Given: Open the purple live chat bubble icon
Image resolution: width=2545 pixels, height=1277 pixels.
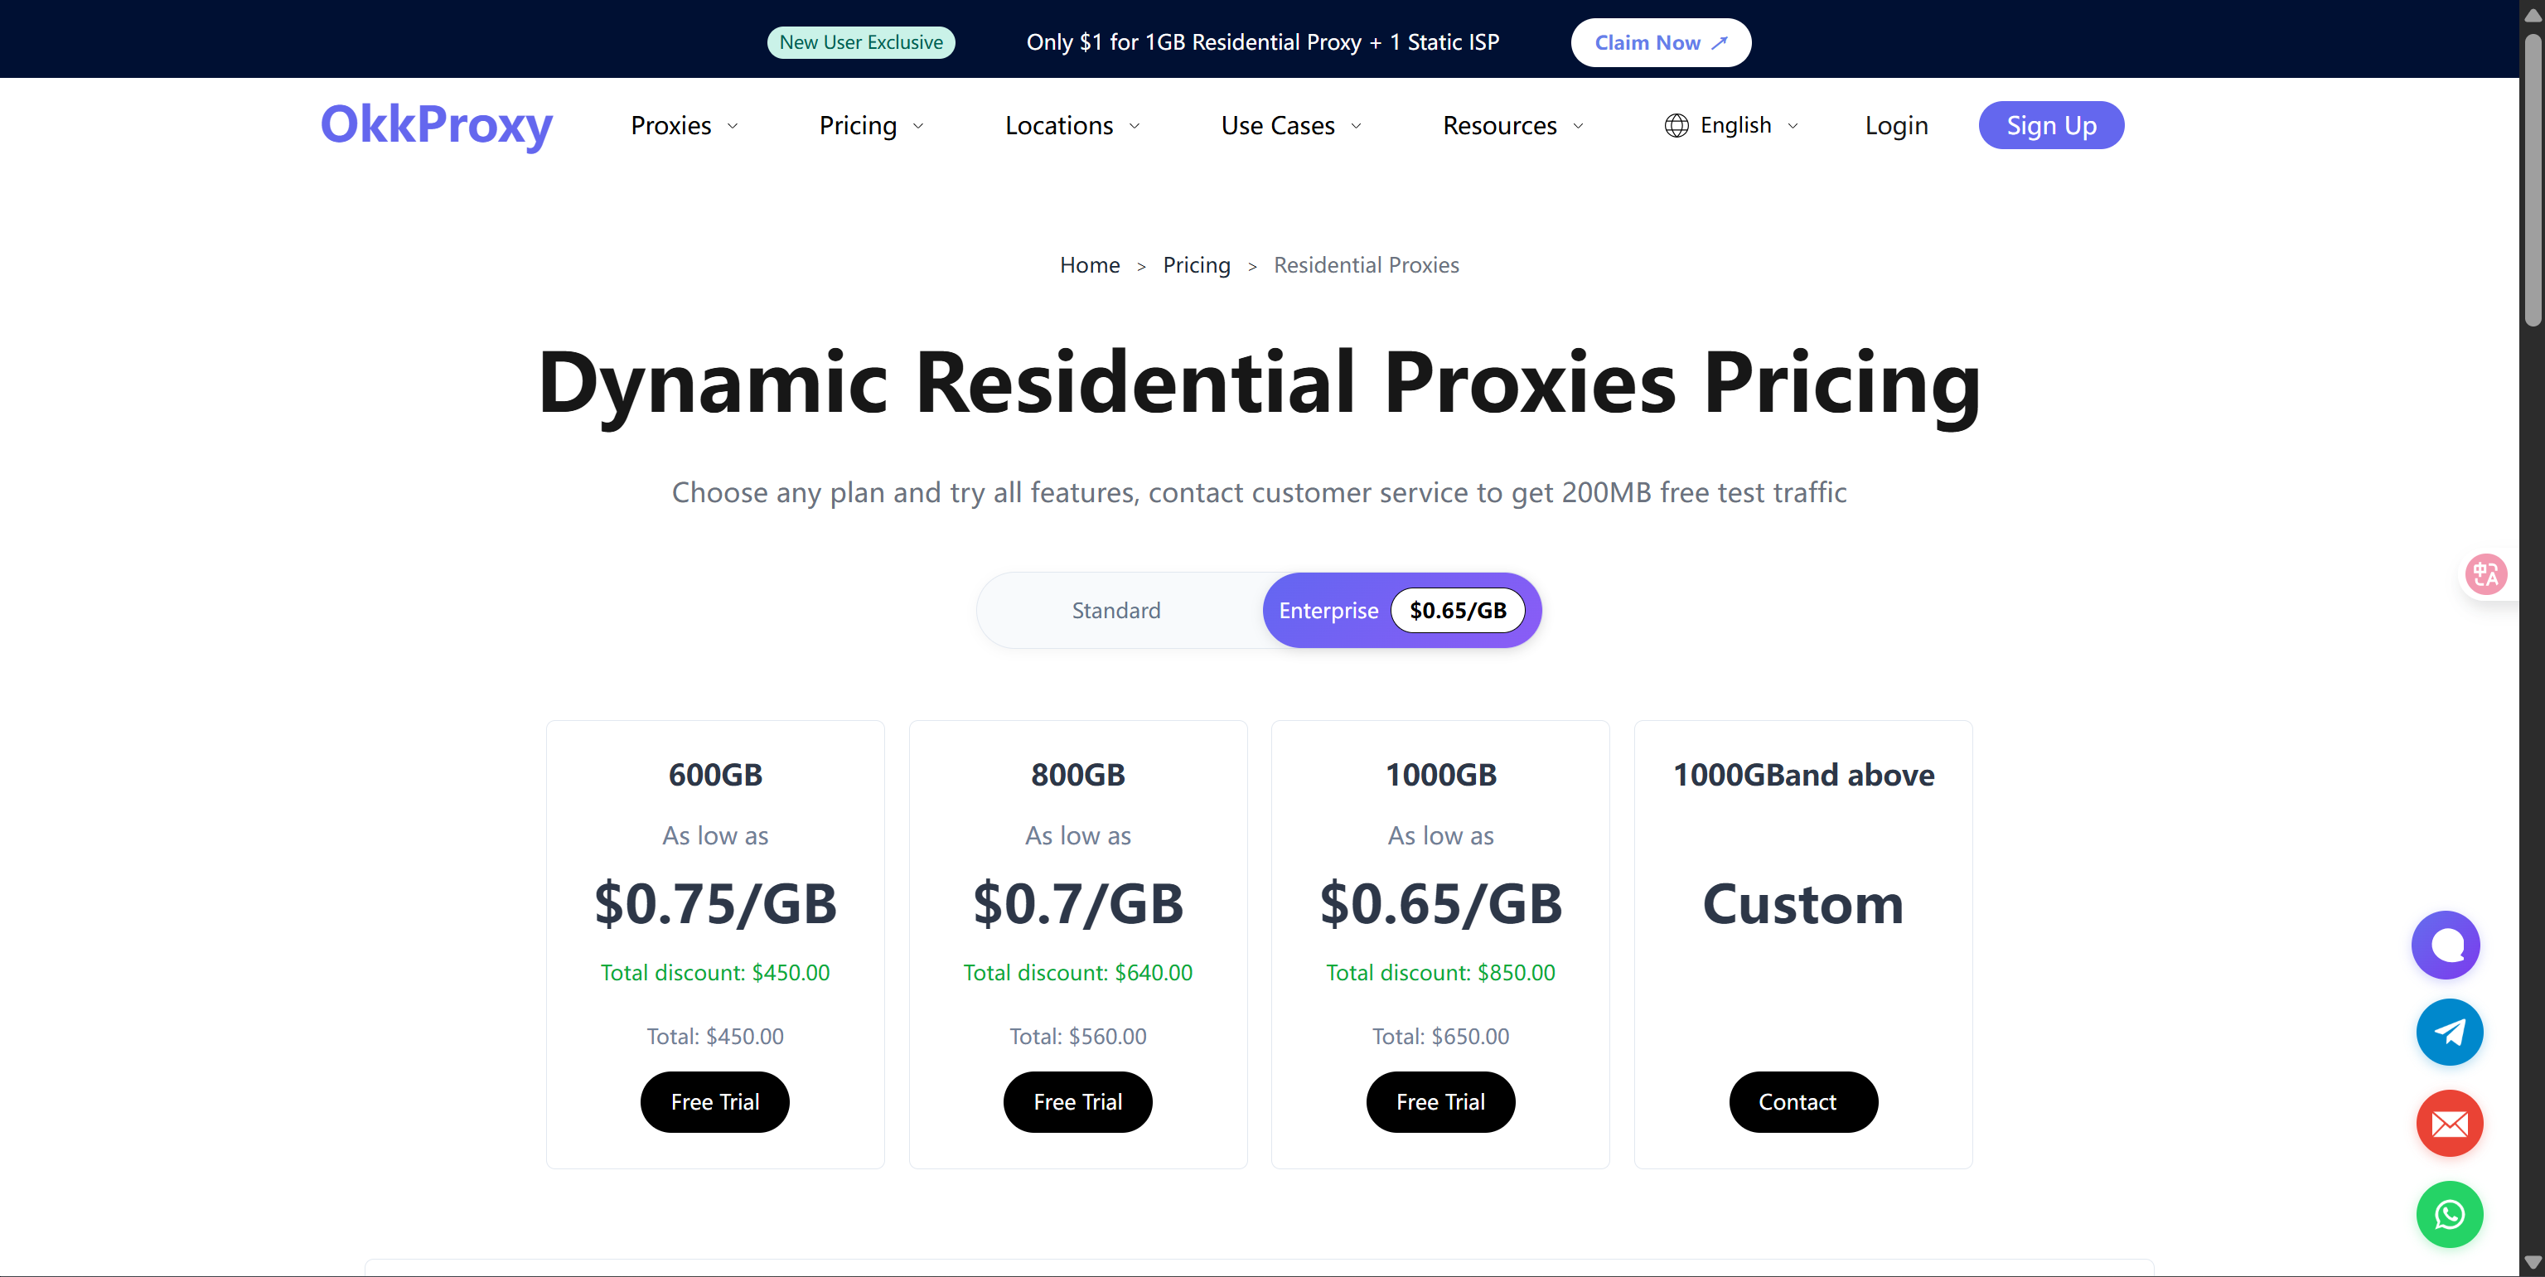Looking at the screenshot, I should (x=2447, y=944).
